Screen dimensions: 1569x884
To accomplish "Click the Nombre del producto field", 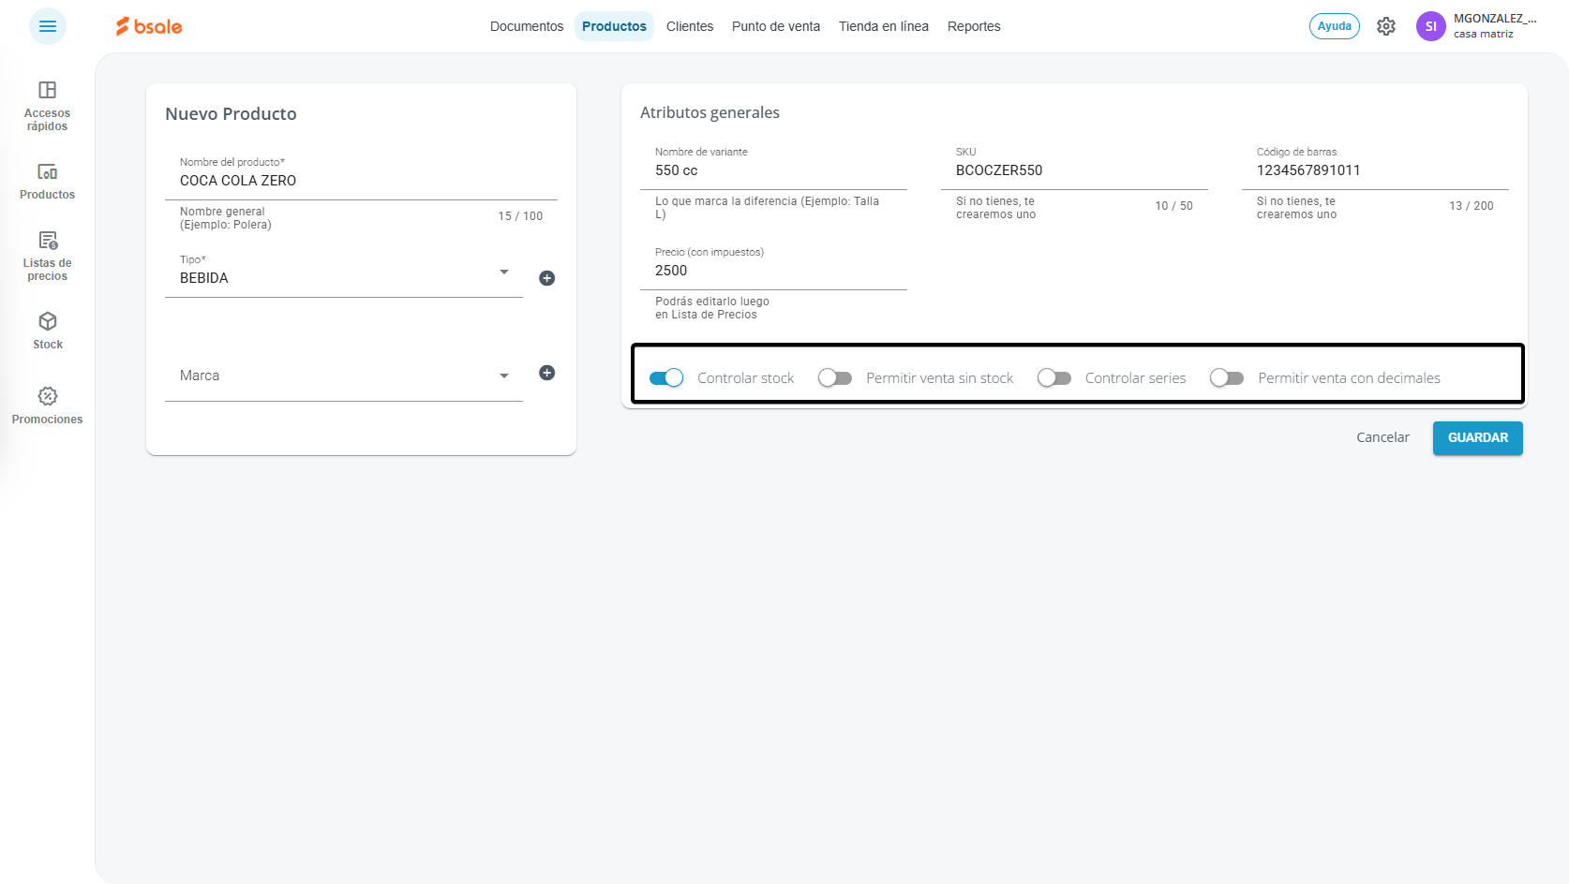I will 361,176.
